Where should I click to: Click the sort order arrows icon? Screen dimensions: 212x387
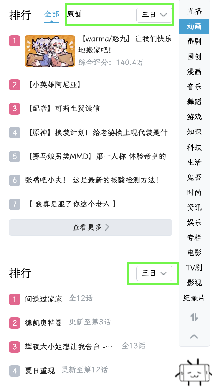coord(194,318)
